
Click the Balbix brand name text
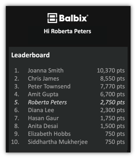74,18
